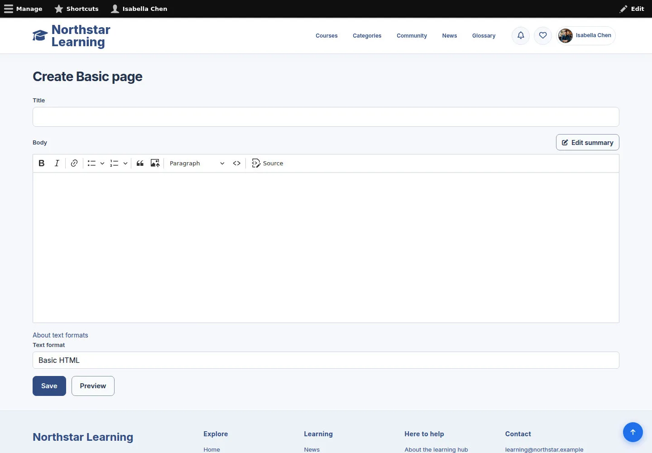
Task: Apply block quote formatting
Action: pos(140,163)
